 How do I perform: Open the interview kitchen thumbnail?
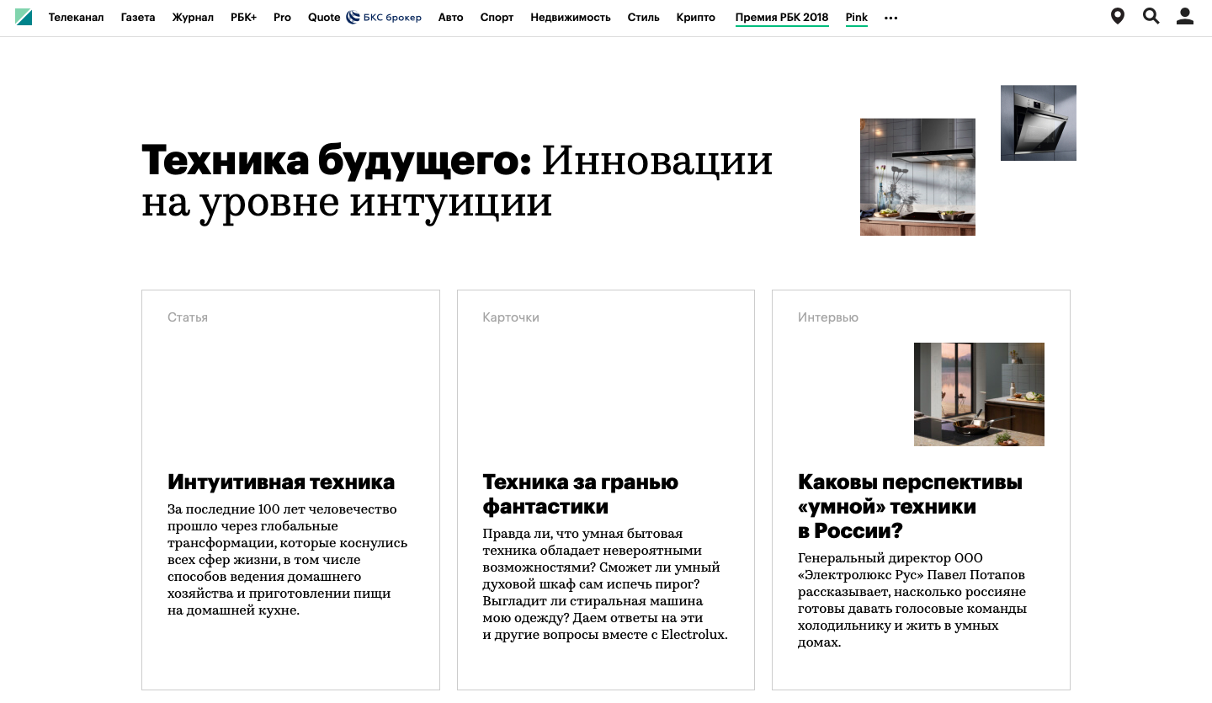[979, 394]
